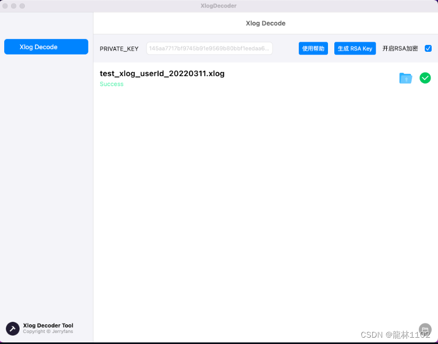Viewport: 438px width, 344px height.
Task: Click the Xlog Decoder Tool hammer logo
Action: click(x=13, y=328)
